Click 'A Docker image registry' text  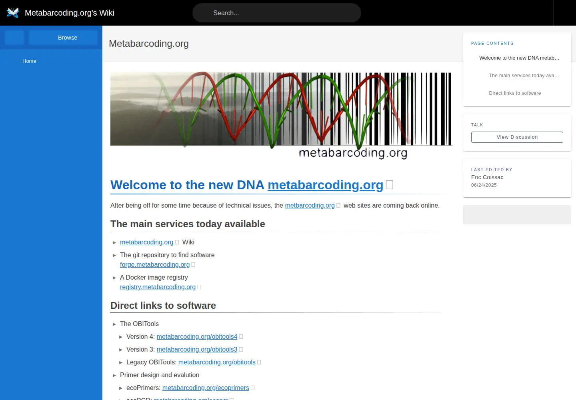[154, 277]
